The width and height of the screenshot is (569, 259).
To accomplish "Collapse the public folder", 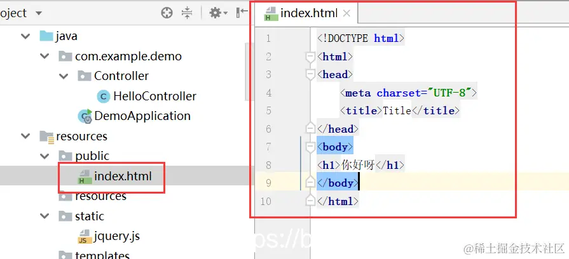I will pos(45,156).
